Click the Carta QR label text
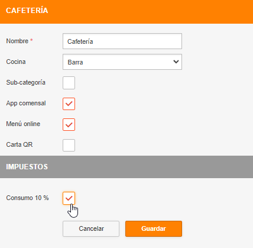 coord(20,144)
